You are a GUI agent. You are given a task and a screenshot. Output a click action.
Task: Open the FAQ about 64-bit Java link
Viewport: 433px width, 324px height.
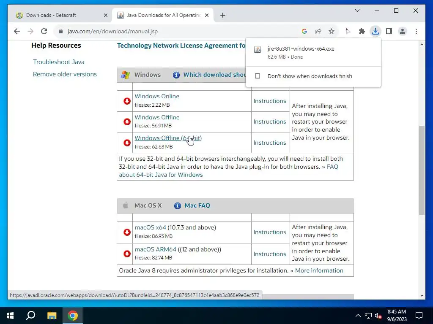pyautogui.click(x=161, y=175)
